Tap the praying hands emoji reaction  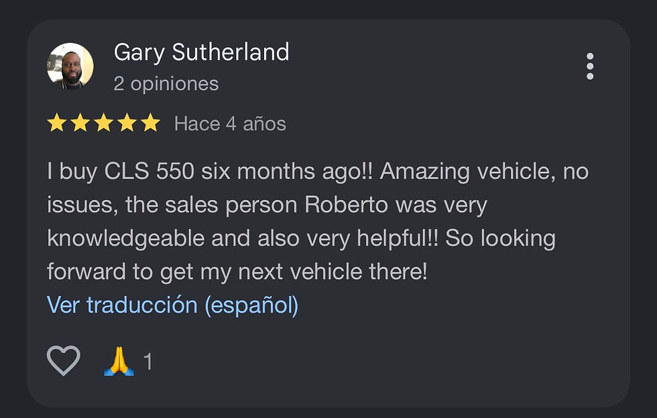pyautogui.click(x=119, y=361)
